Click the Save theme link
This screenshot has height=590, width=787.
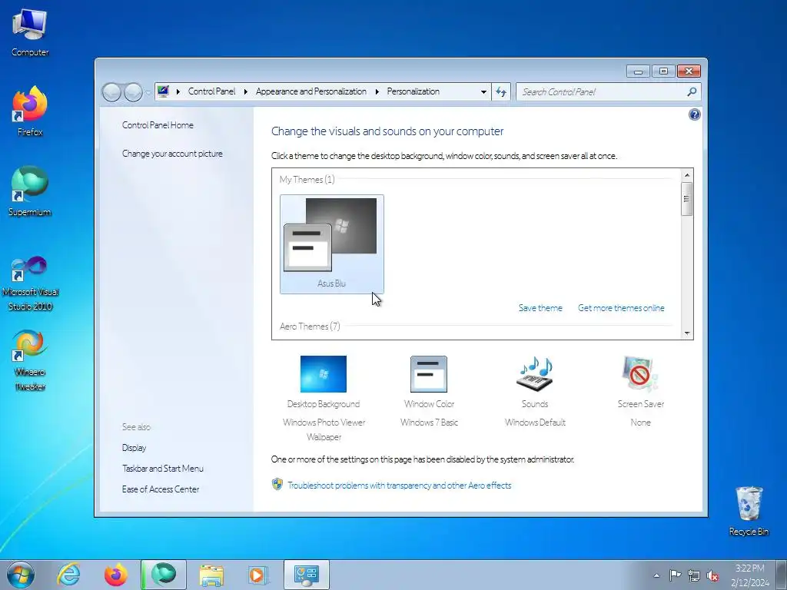(x=540, y=307)
